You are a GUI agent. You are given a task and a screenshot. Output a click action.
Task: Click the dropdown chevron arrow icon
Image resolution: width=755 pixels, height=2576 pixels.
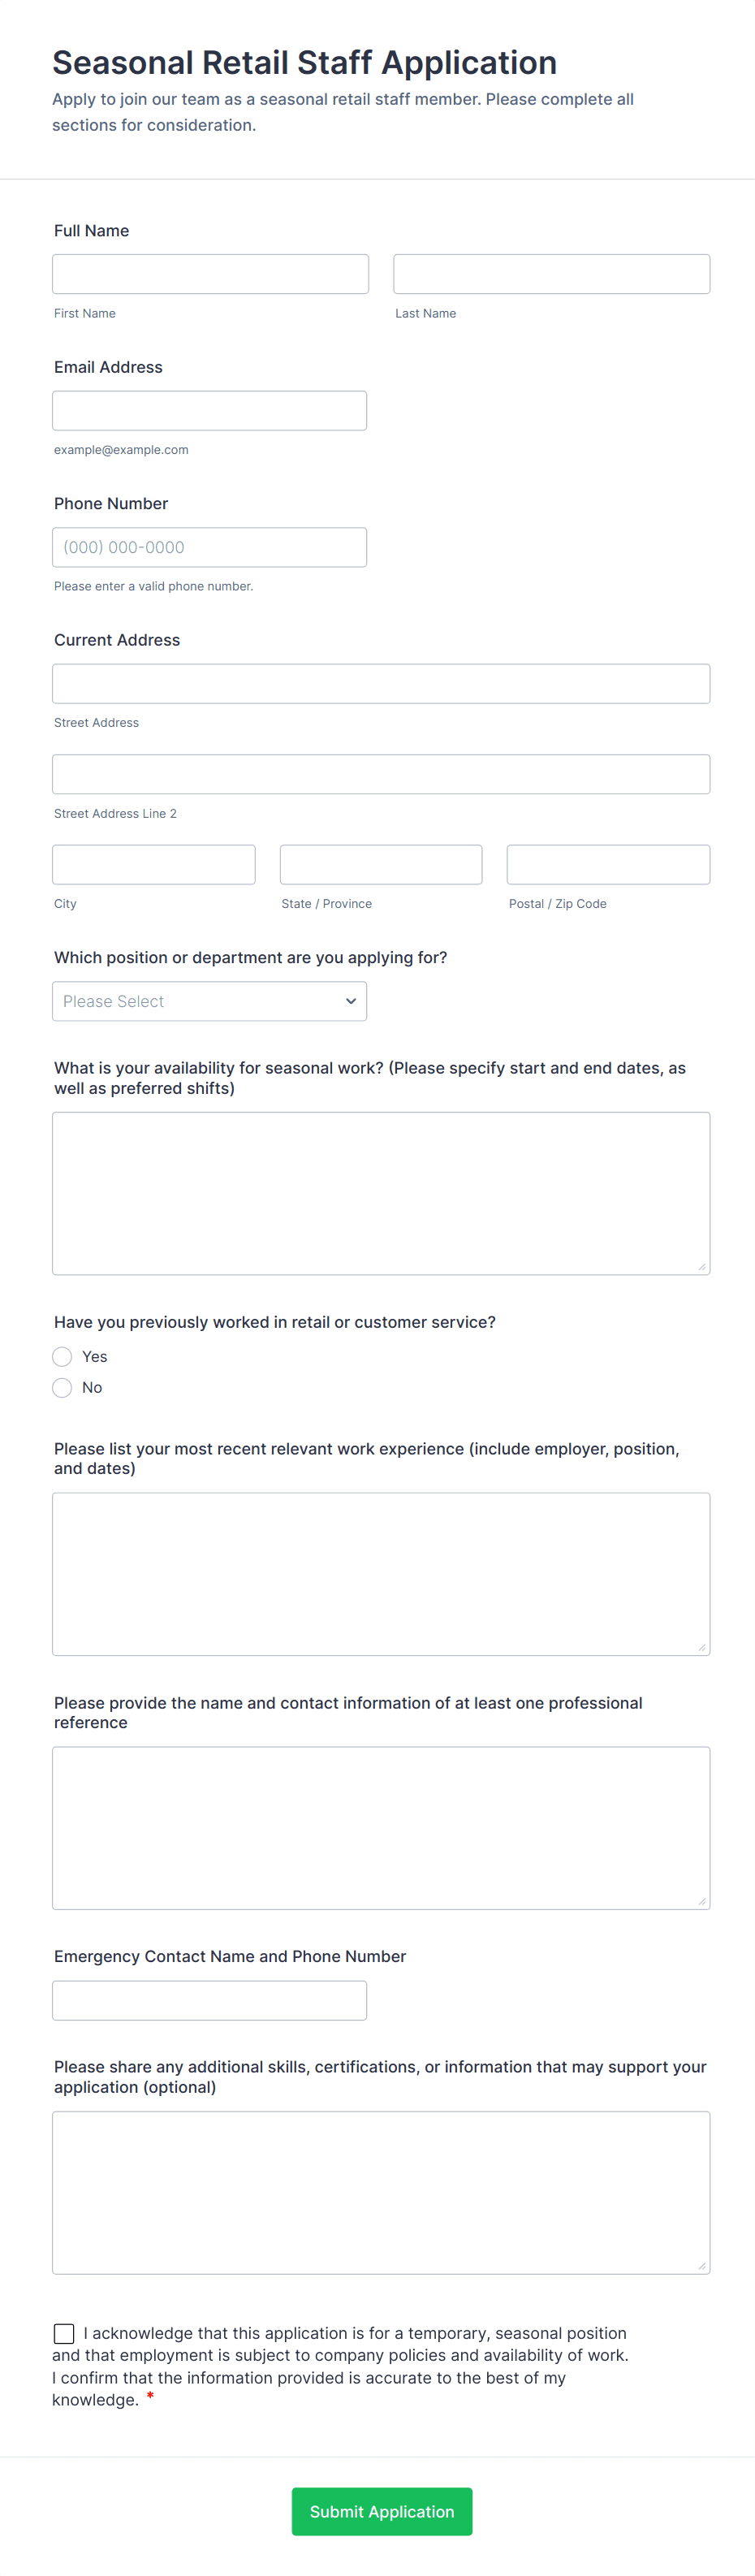click(351, 1001)
